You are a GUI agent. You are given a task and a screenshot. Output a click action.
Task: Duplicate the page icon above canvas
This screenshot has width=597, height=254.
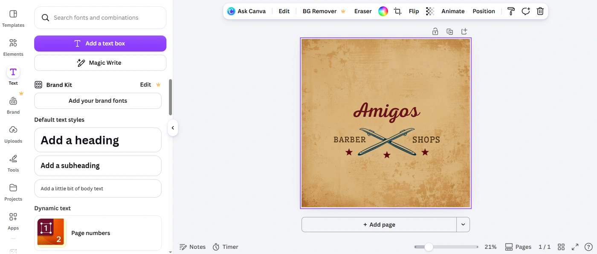[x=449, y=32]
